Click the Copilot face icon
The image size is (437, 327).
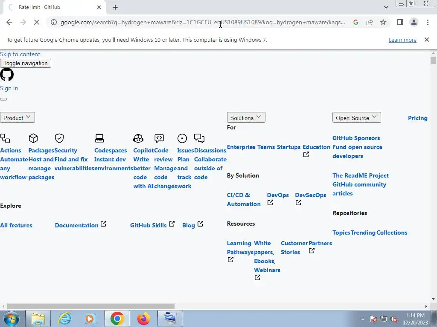coord(138,138)
